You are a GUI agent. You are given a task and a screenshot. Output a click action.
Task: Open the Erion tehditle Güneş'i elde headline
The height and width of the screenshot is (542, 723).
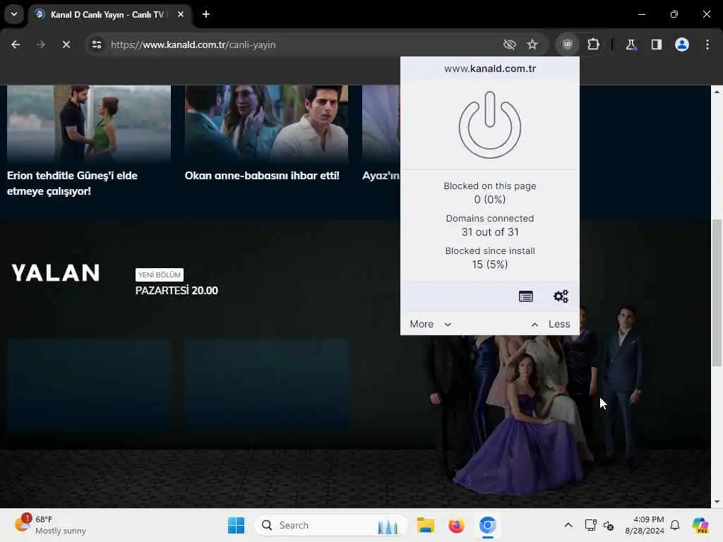[x=73, y=183]
